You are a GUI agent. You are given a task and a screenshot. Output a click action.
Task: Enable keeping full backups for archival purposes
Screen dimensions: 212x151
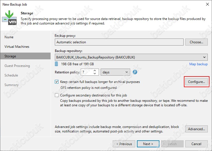pyautogui.click(x=57, y=82)
